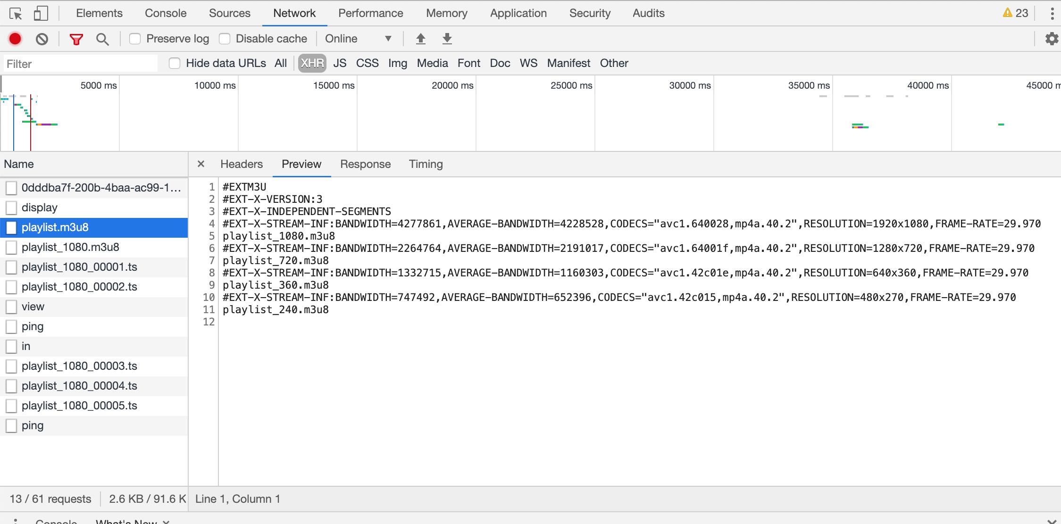Toggle the red filter funnel icon
1061x524 pixels.
(x=76, y=39)
